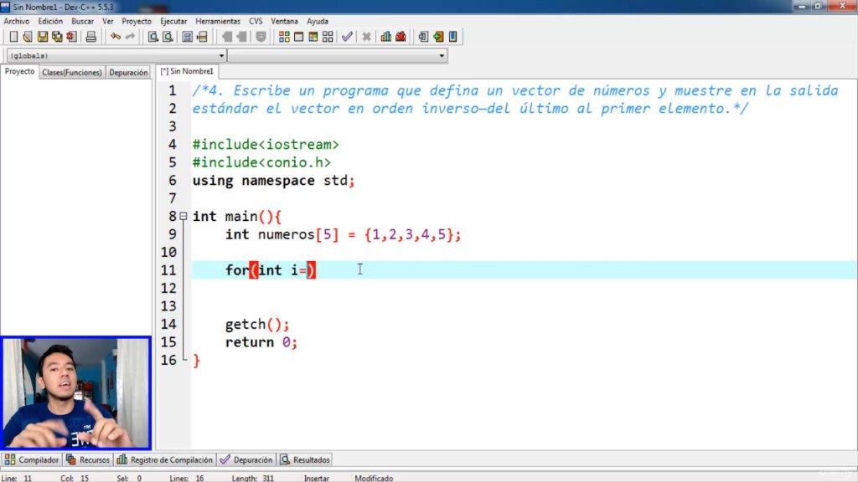Open the Ayuda menu
The image size is (858, 482).
318,21
